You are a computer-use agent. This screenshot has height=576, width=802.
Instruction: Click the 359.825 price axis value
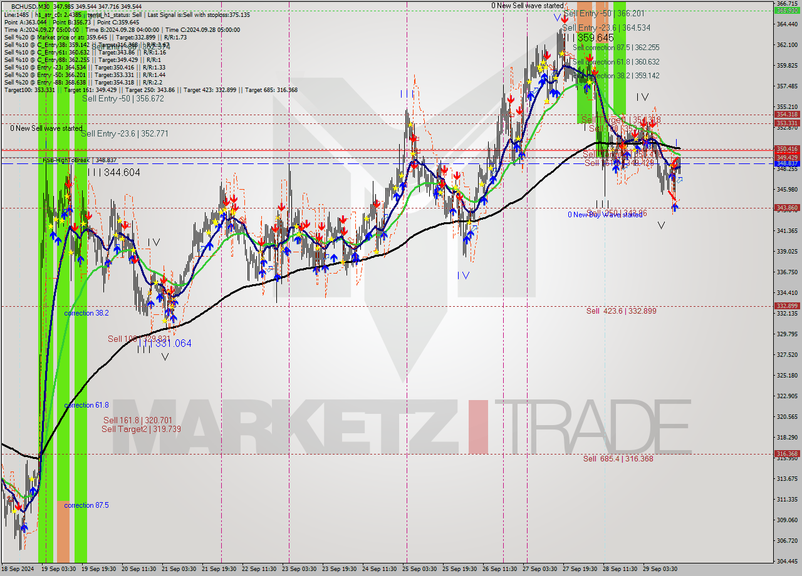click(x=788, y=66)
